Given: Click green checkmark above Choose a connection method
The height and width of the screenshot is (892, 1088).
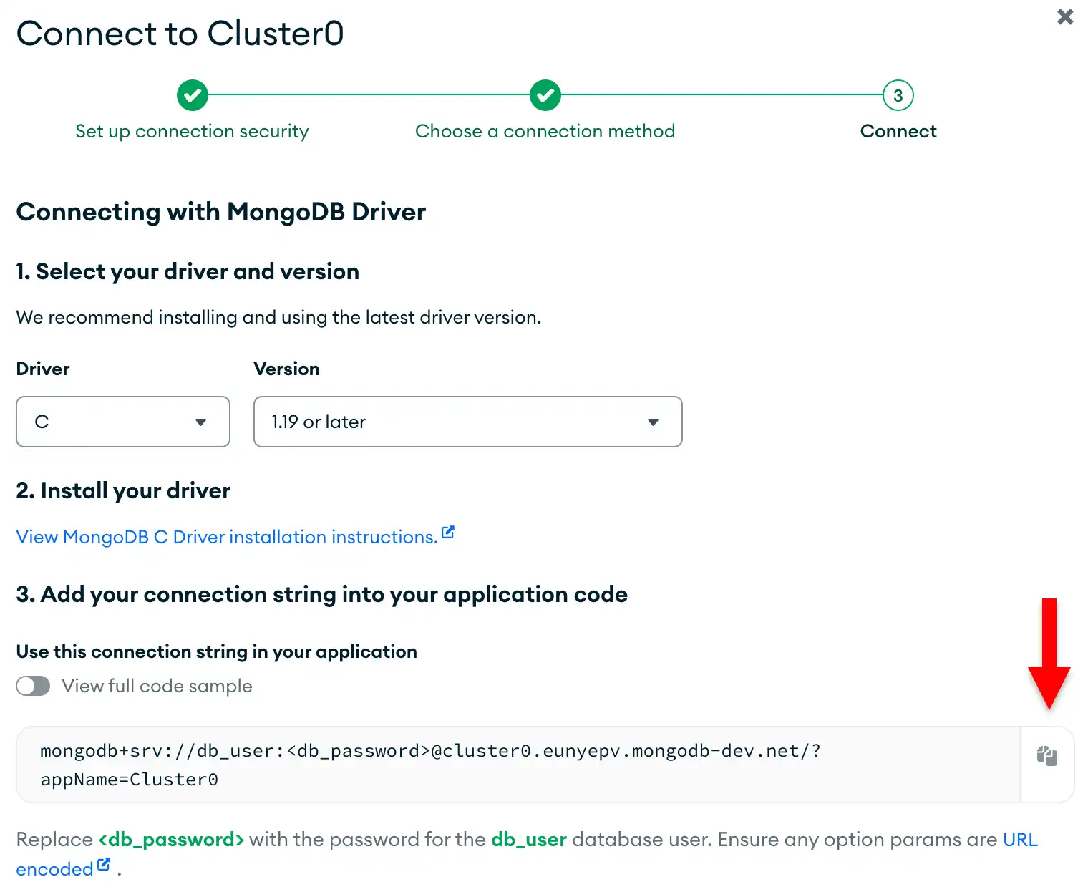Looking at the screenshot, I should [x=545, y=94].
